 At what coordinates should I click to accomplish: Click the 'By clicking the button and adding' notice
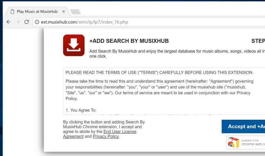pos(104,129)
